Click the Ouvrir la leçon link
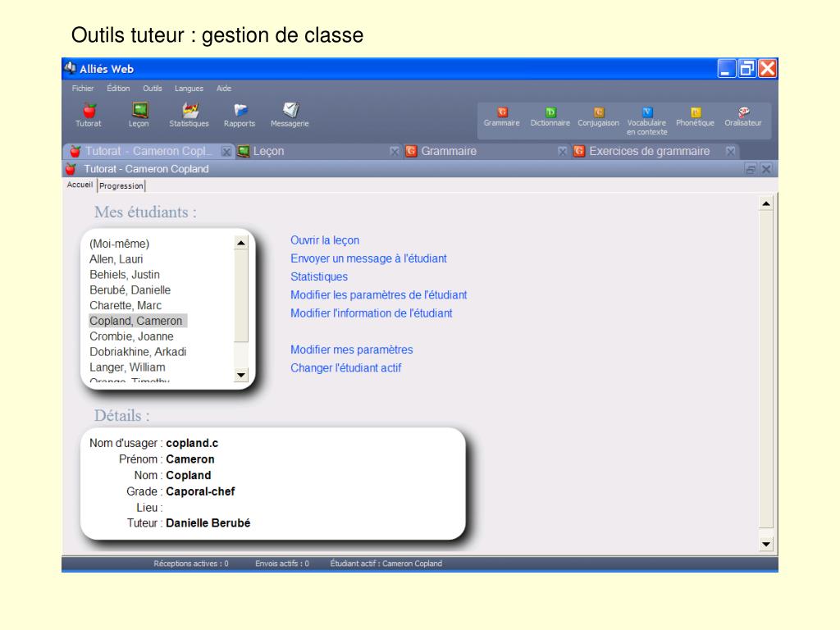The width and height of the screenshot is (840, 630). click(x=325, y=240)
